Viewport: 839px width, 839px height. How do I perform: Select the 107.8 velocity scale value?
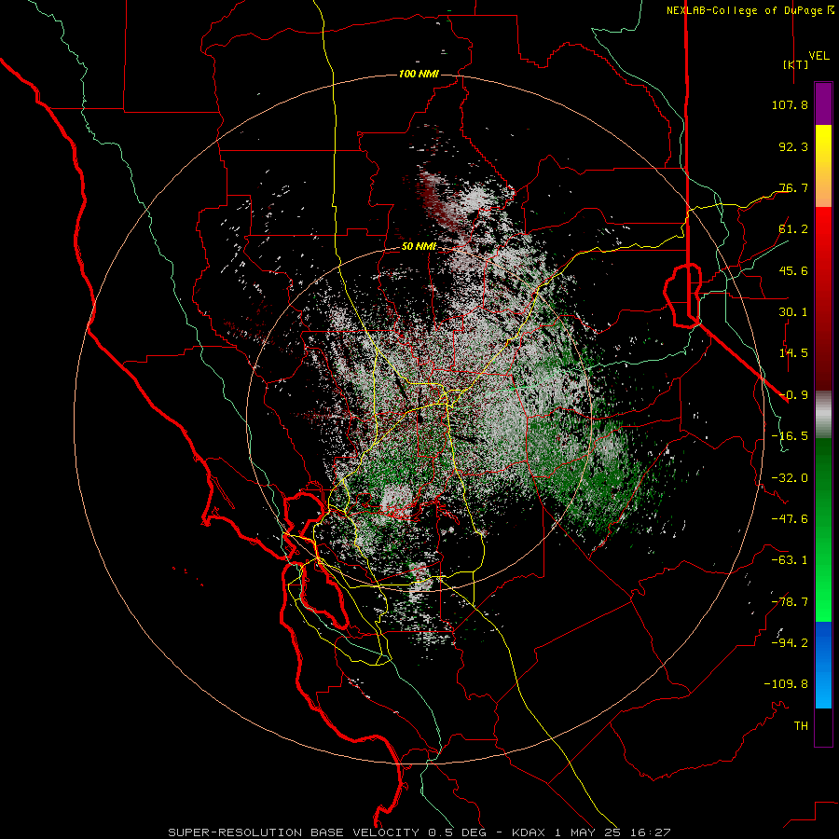pos(790,104)
